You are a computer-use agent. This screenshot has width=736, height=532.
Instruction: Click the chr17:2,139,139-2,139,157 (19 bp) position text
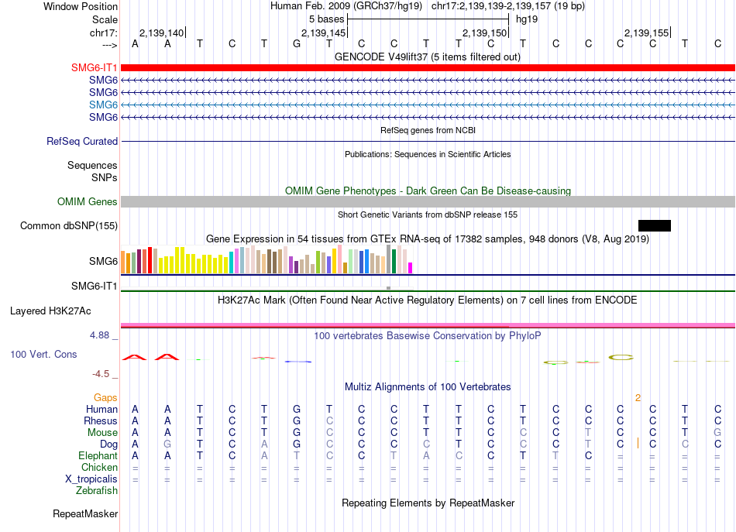(x=508, y=6)
